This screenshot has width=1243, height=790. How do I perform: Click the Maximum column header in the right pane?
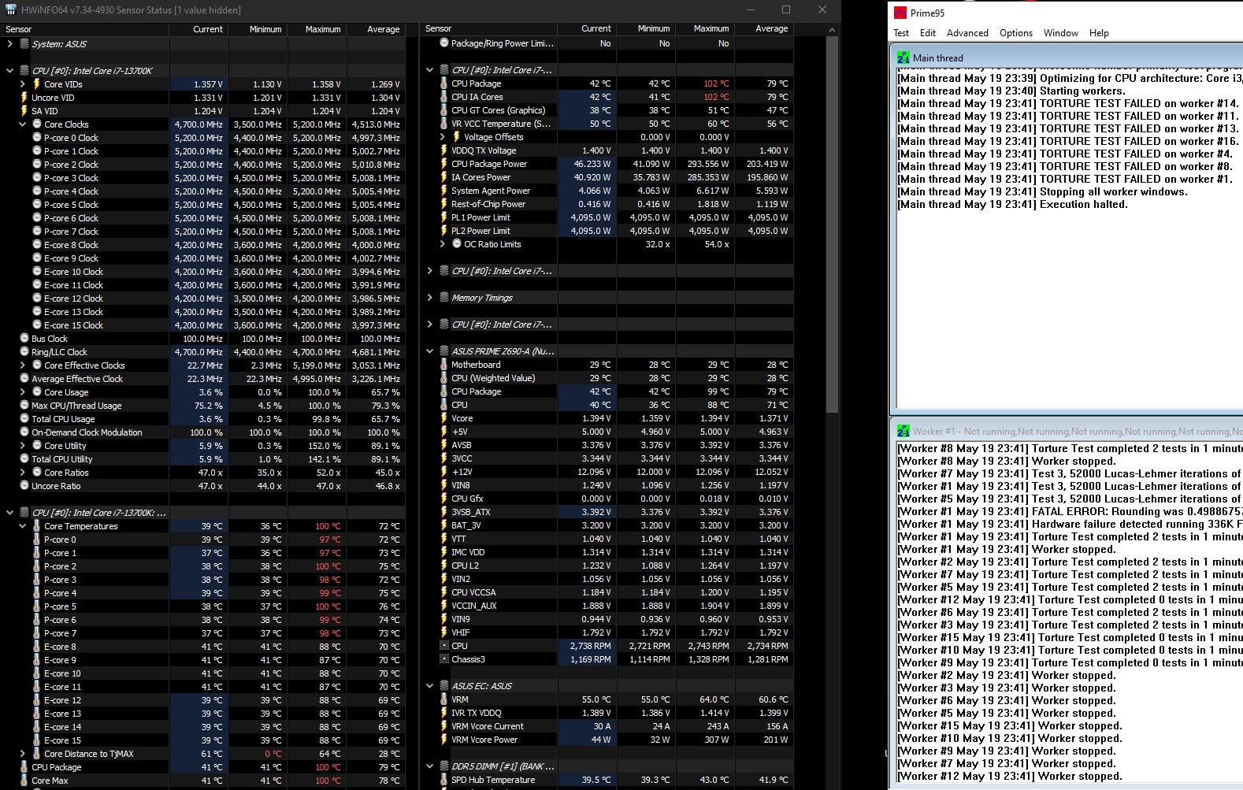(x=706, y=28)
